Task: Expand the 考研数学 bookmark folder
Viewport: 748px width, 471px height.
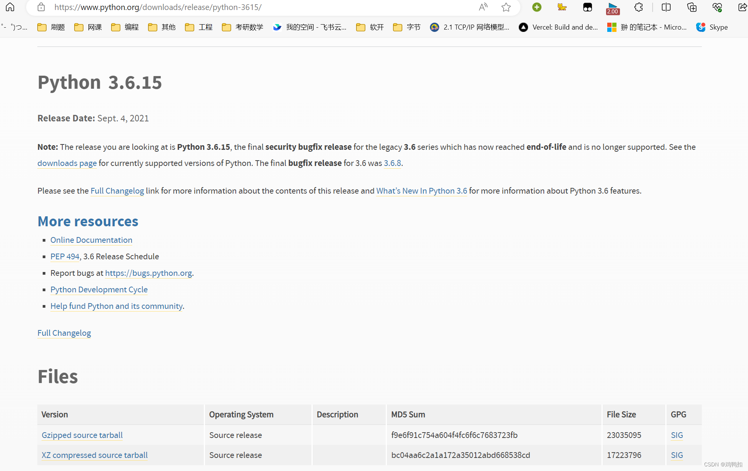Action: click(243, 27)
